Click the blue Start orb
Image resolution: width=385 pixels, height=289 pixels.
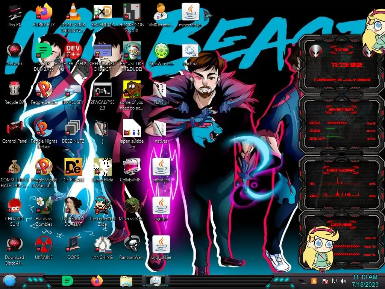pyautogui.click(x=10, y=281)
